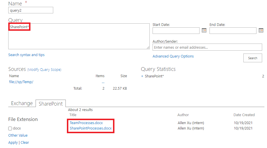Select Allen Xu author of TeamProcesses.docx
The width and height of the screenshot is (267, 148).
click(x=191, y=123)
